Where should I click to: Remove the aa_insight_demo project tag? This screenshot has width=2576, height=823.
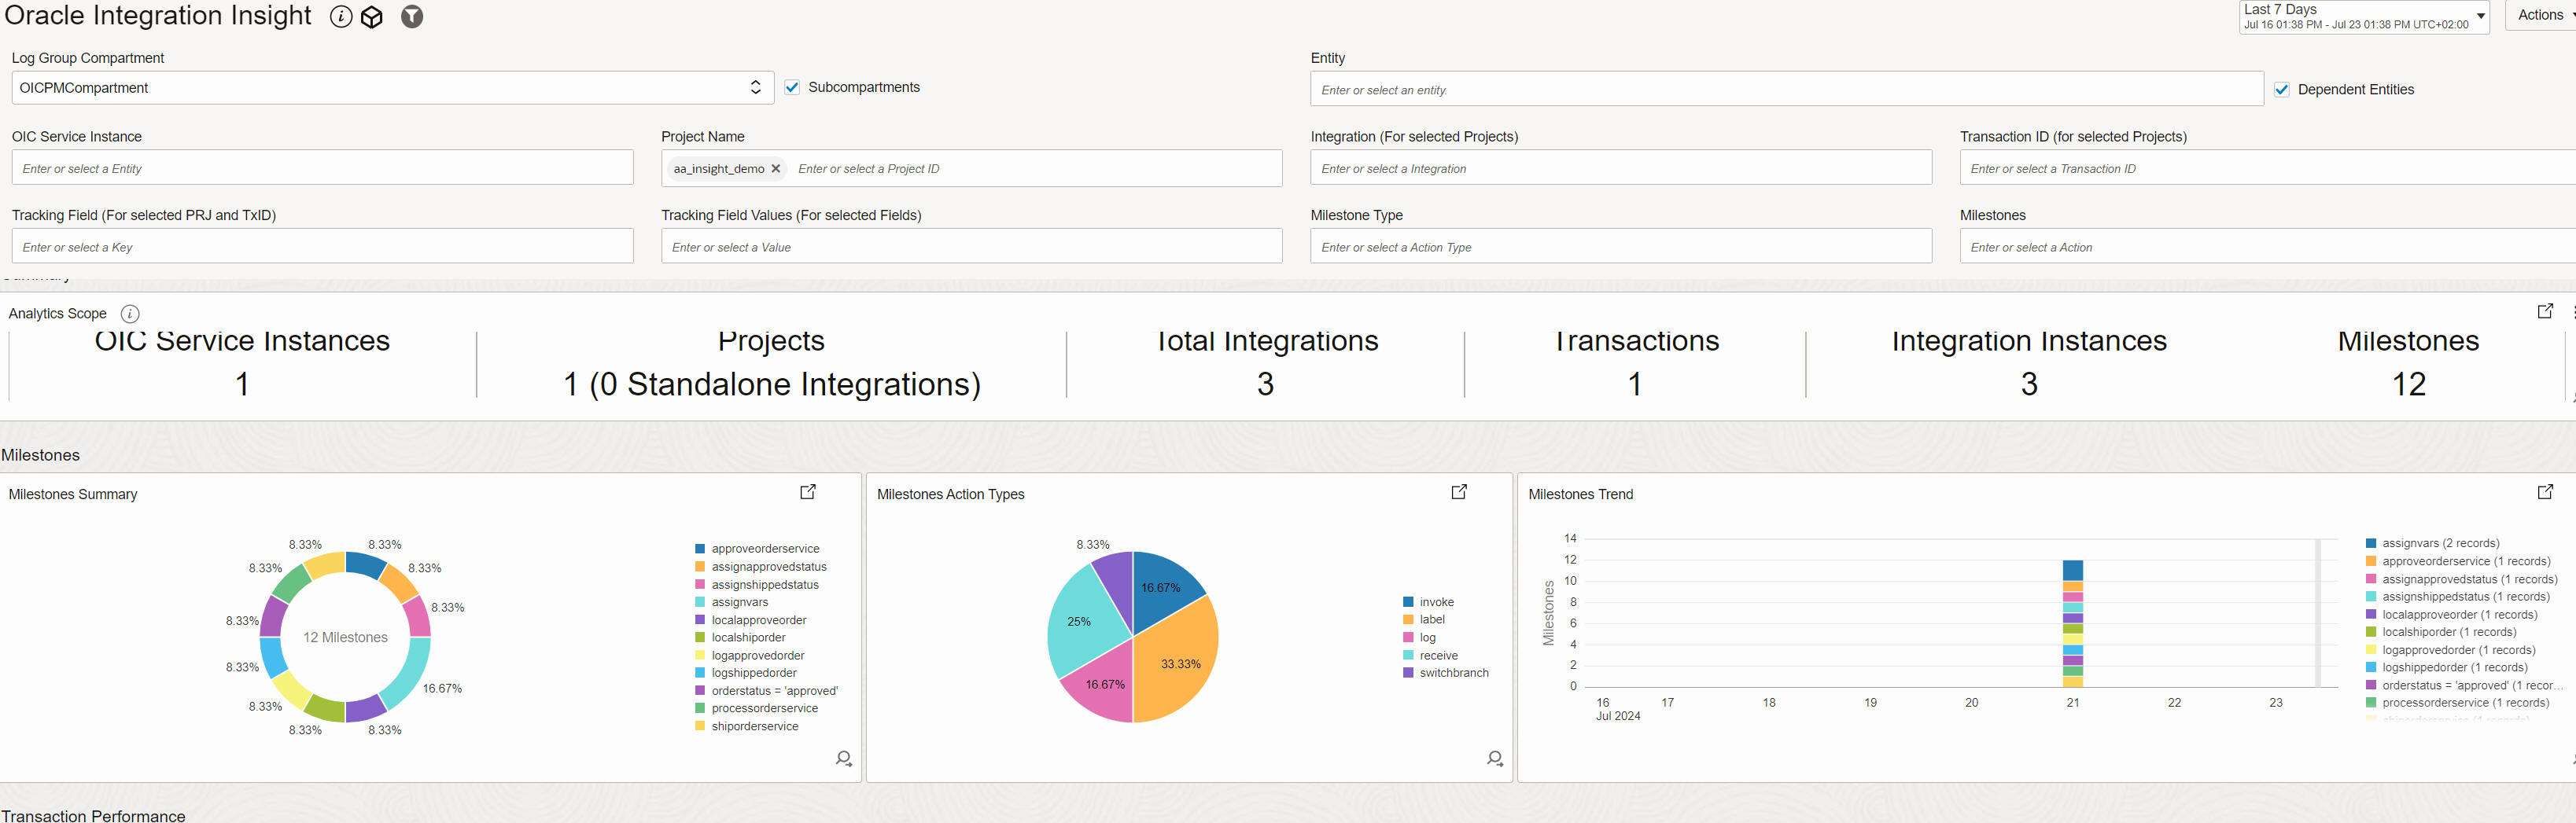[x=776, y=169]
